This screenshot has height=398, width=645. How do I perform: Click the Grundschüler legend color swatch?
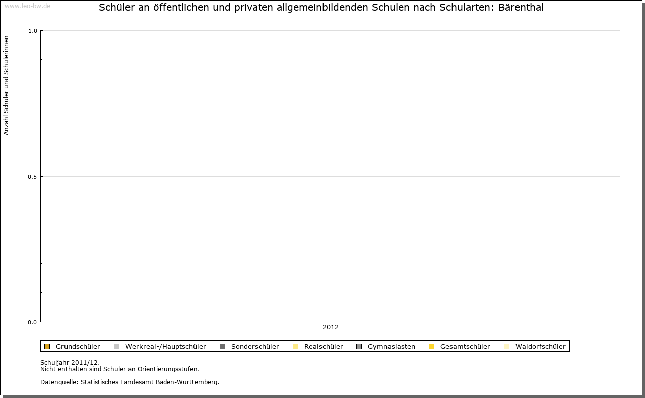(x=47, y=346)
